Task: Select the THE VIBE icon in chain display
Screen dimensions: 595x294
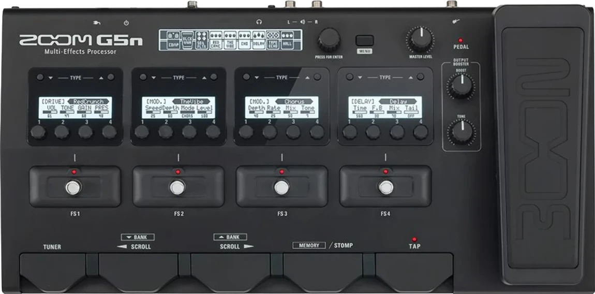Action: point(230,40)
